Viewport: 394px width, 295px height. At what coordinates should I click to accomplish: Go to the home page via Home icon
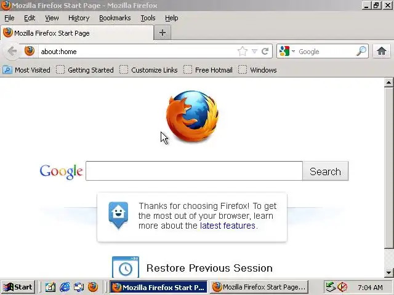coord(382,51)
